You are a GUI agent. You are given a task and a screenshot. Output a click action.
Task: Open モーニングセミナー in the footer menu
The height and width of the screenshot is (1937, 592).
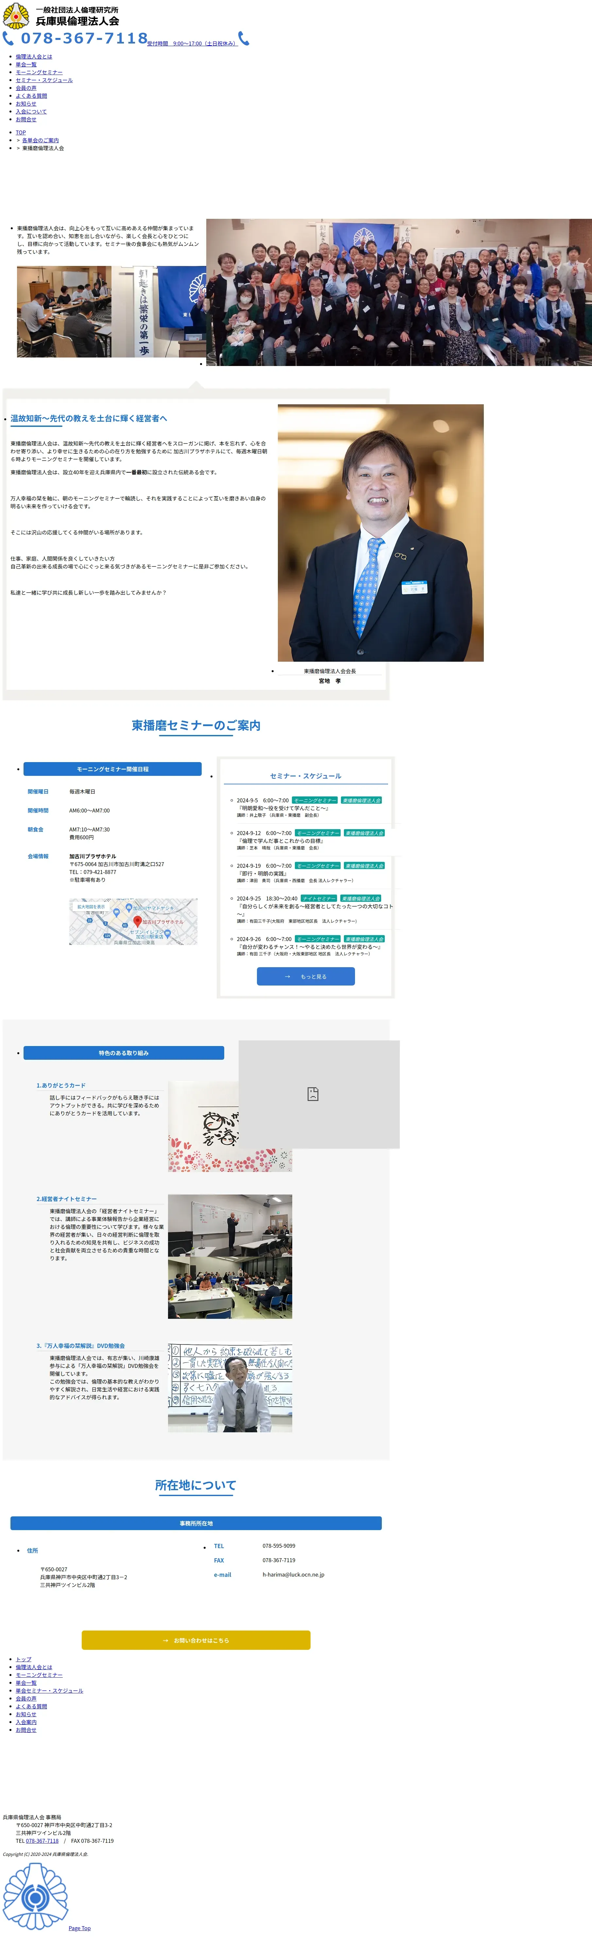pyautogui.click(x=39, y=1675)
